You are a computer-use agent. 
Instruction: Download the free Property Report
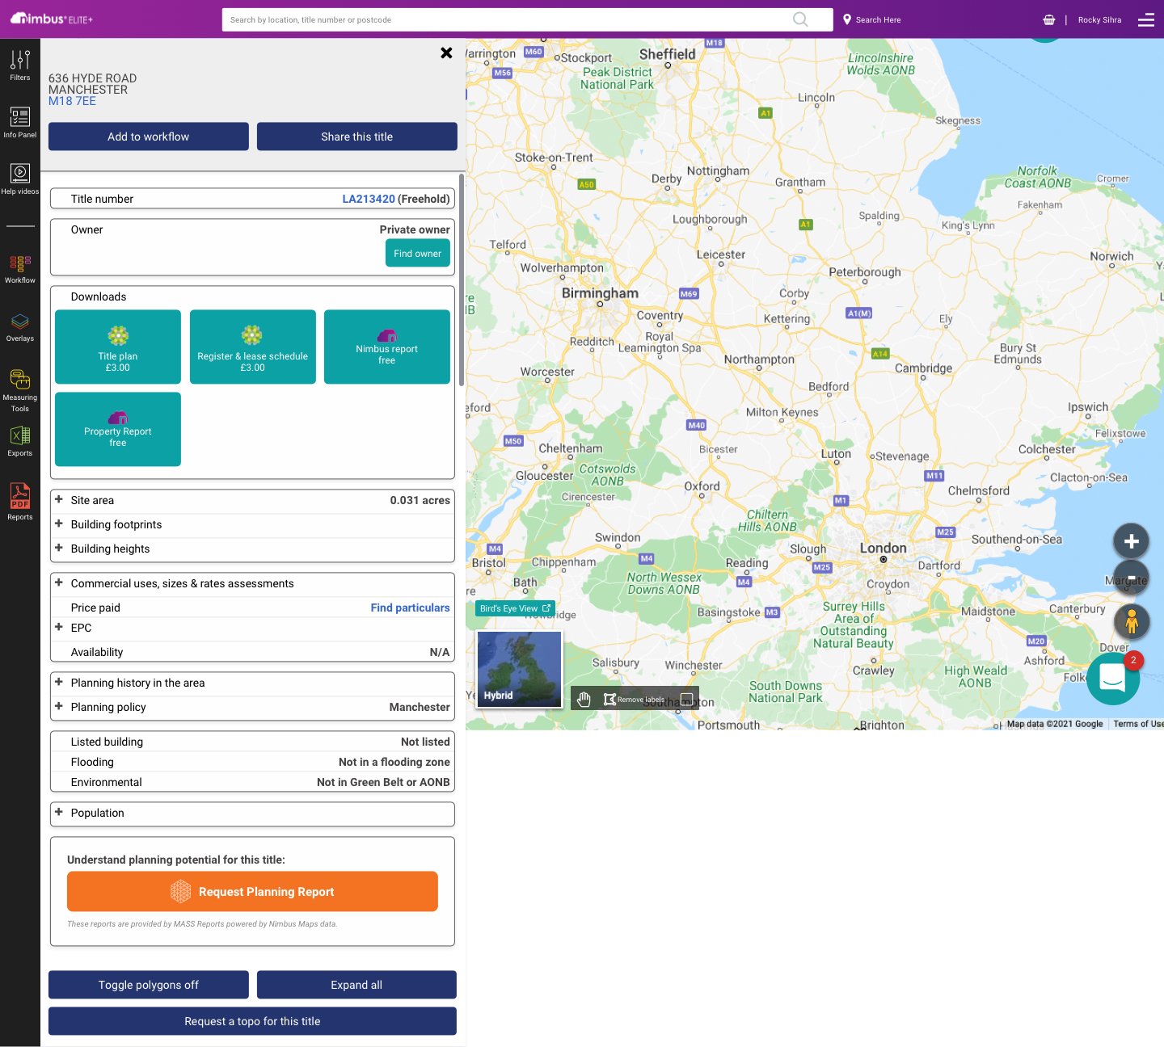pos(118,429)
